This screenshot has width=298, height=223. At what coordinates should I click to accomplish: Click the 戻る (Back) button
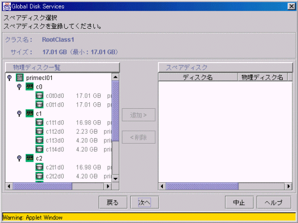[x=113, y=202]
